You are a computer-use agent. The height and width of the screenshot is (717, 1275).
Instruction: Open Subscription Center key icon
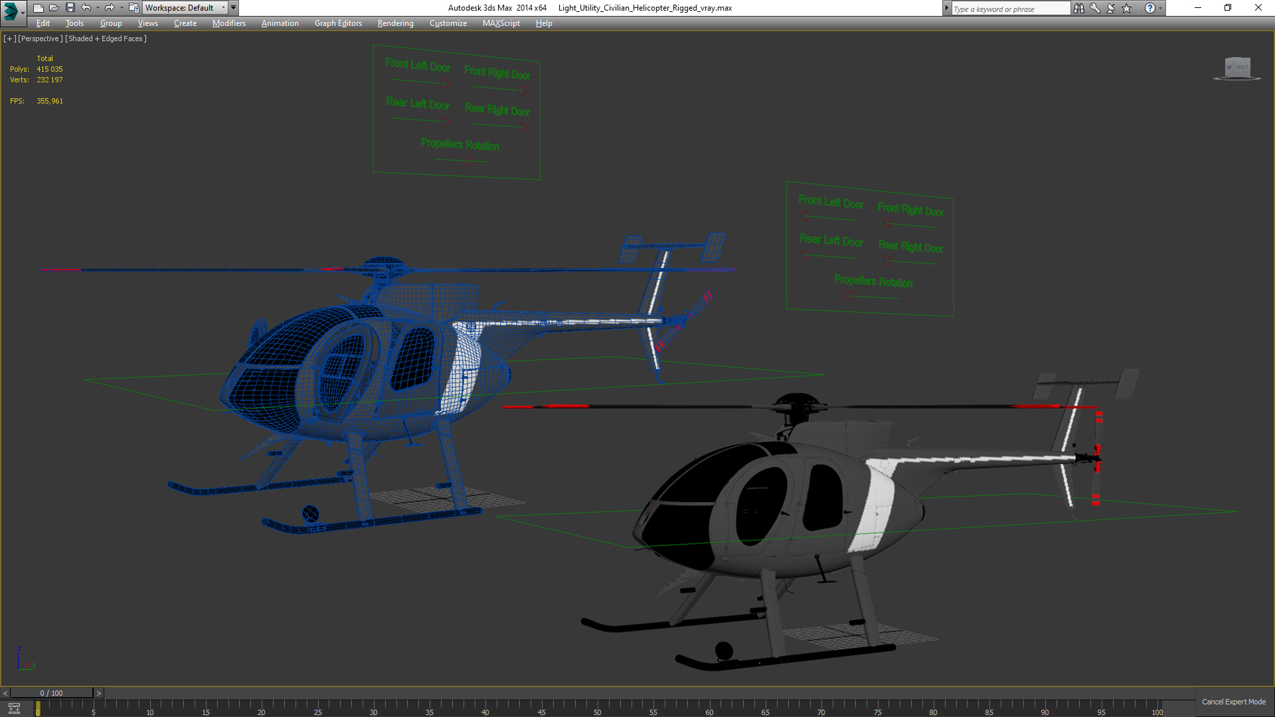pos(1094,8)
